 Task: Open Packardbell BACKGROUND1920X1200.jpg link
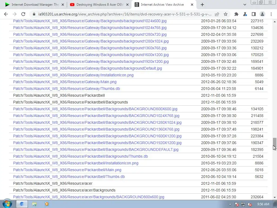[97, 143]
